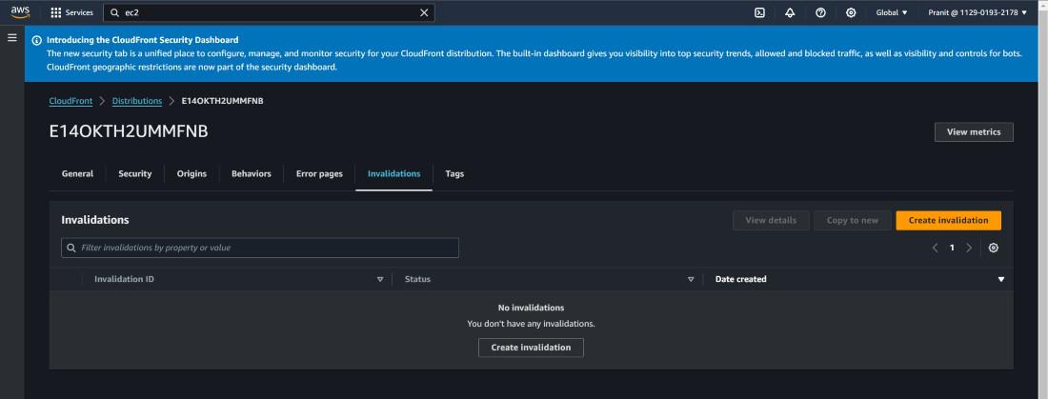Switch to the Tags tab
The width and height of the screenshot is (1048, 399).
point(454,173)
